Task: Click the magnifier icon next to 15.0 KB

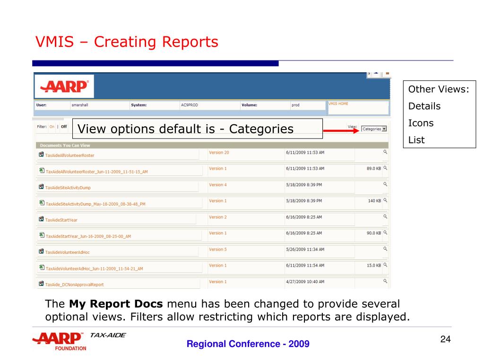Action: [x=385, y=265]
